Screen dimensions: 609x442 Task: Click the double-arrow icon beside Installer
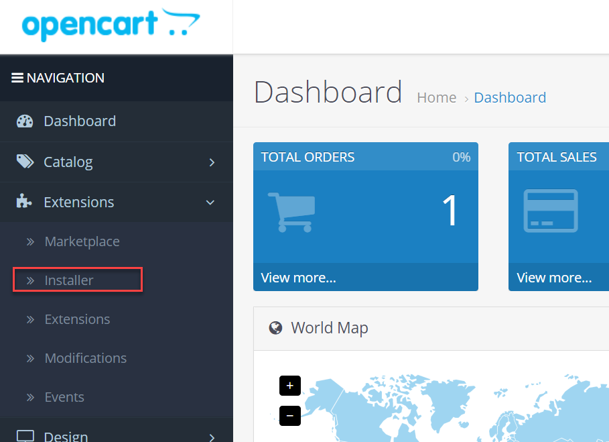[x=30, y=280]
